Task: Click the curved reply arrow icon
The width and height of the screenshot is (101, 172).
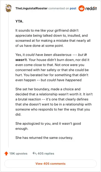Action: pyautogui.click(x=35, y=153)
